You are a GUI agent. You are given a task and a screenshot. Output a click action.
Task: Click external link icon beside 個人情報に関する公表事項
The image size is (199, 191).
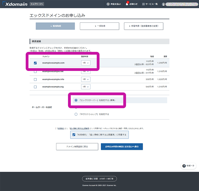(90, 129)
